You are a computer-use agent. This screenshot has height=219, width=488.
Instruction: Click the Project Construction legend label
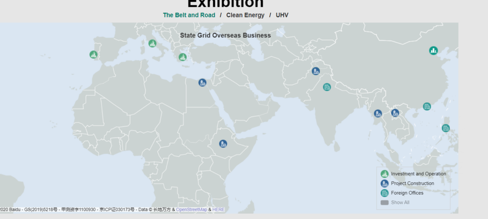pyautogui.click(x=412, y=184)
